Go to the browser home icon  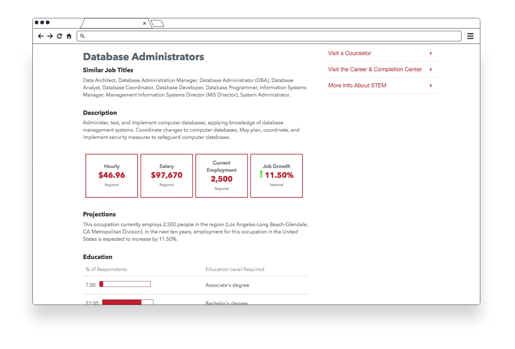(x=69, y=36)
